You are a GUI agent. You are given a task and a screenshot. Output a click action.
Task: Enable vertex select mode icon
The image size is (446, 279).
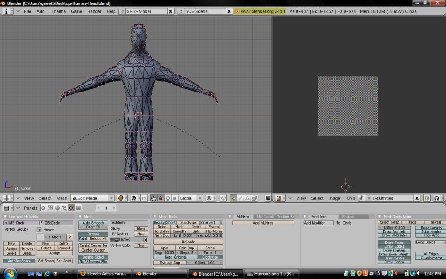click(233, 198)
